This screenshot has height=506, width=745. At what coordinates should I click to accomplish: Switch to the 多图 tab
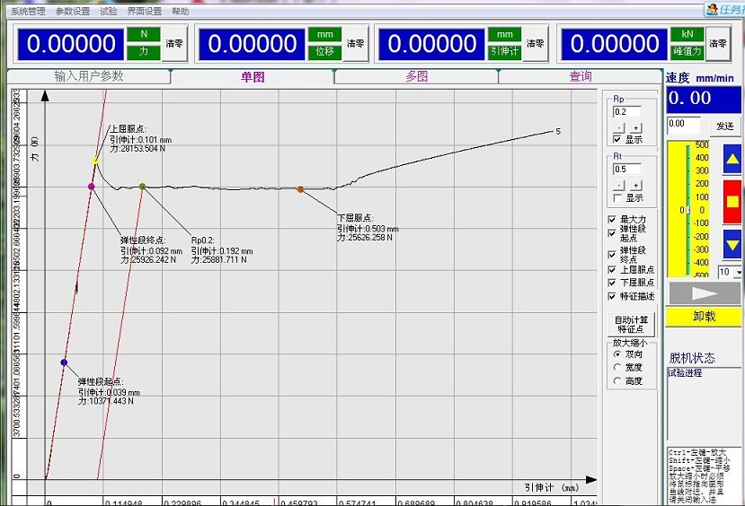[416, 76]
